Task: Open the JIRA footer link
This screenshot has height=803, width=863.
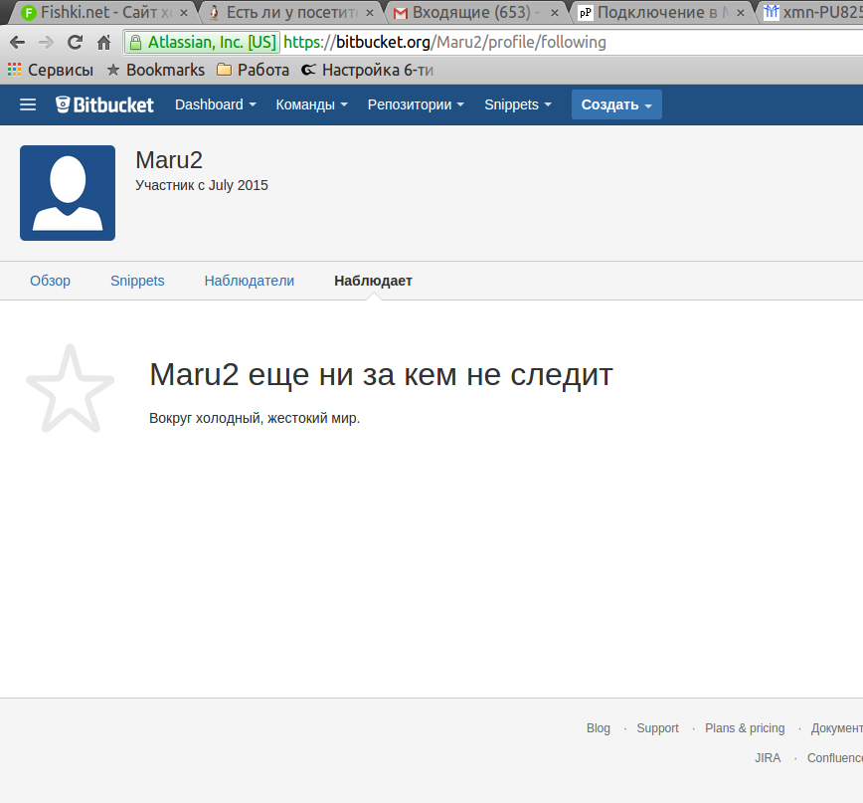Action: 768,758
